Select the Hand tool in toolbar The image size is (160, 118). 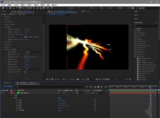10,8
